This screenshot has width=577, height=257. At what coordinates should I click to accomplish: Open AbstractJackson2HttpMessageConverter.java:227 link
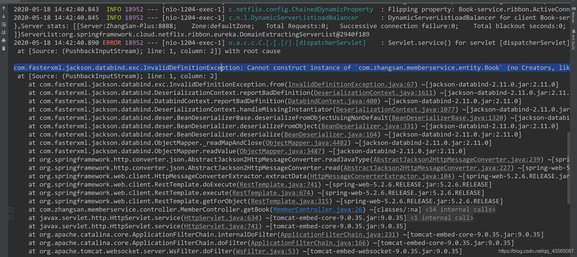point(427,168)
